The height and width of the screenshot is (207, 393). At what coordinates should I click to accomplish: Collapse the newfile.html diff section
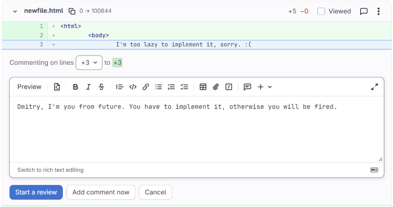(15, 11)
